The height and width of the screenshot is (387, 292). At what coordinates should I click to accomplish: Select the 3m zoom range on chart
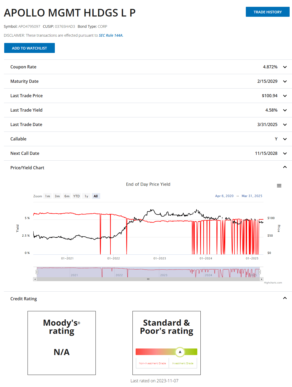pyautogui.click(x=57, y=196)
